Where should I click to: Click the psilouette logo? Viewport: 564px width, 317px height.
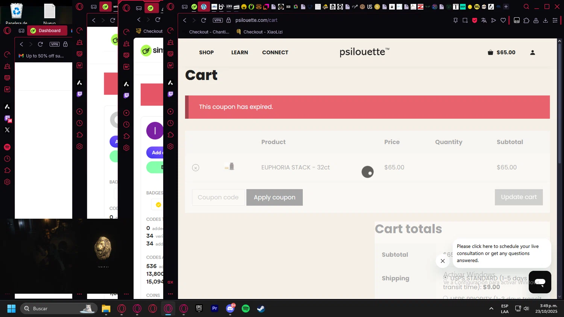(364, 52)
